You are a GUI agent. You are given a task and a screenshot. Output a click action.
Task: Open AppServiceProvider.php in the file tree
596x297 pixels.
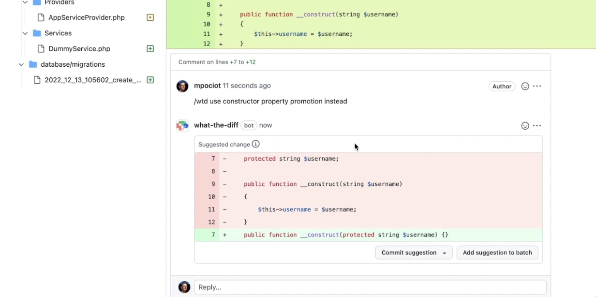[x=86, y=17]
